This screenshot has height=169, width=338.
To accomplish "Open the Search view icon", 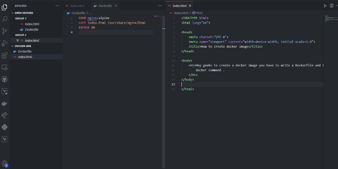I will click(x=5, y=19).
